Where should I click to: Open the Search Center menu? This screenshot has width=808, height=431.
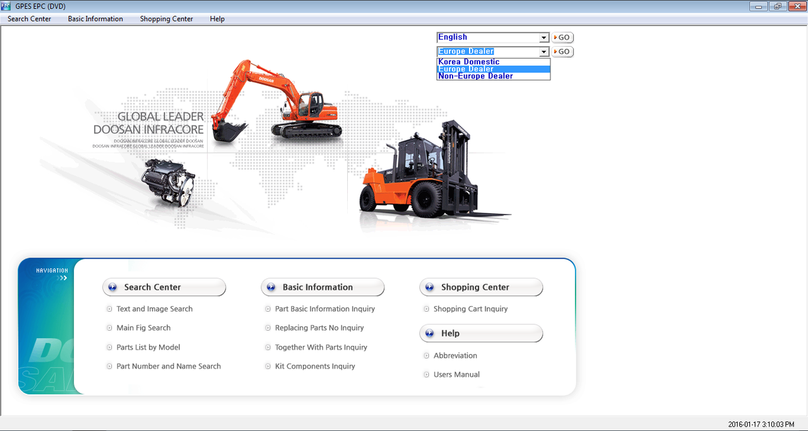(x=29, y=19)
